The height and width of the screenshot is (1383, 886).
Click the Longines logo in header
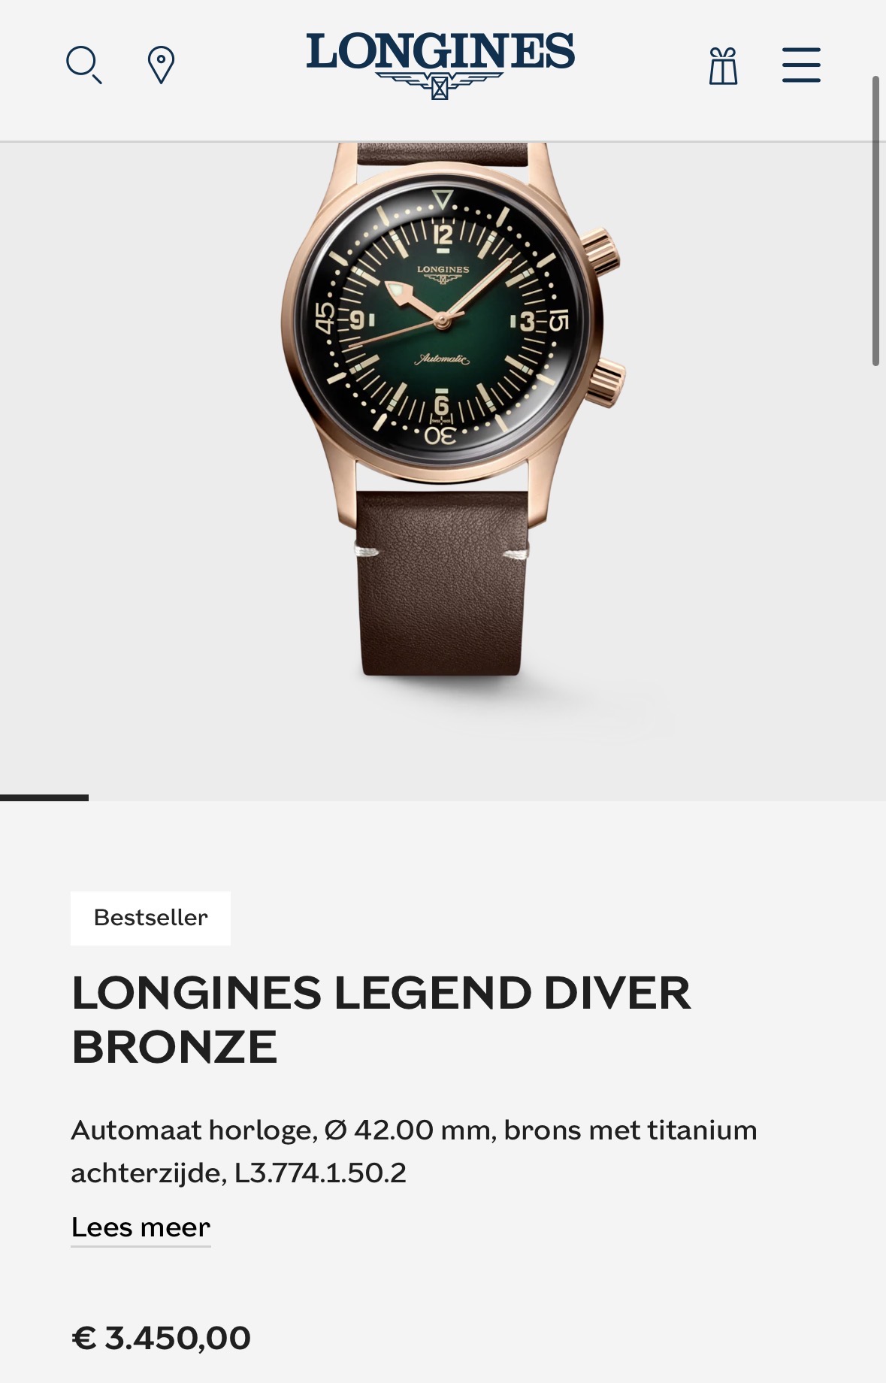[x=440, y=65]
